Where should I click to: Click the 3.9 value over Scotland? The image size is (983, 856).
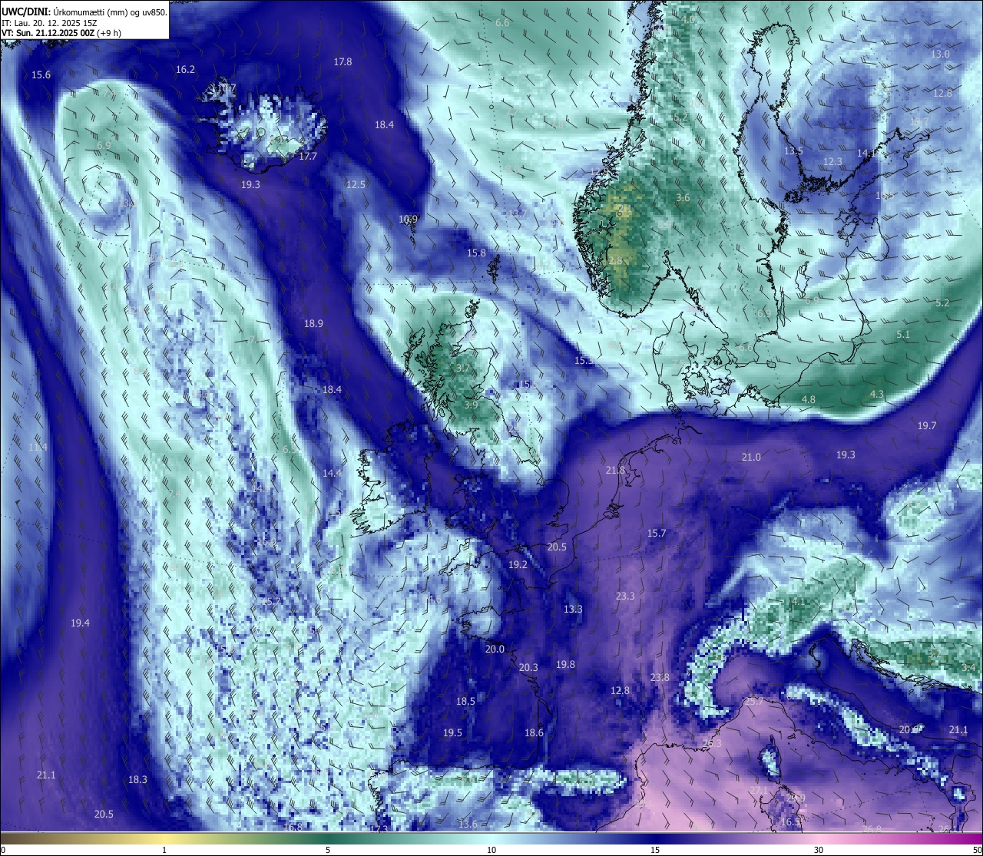(x=471, y=405)
